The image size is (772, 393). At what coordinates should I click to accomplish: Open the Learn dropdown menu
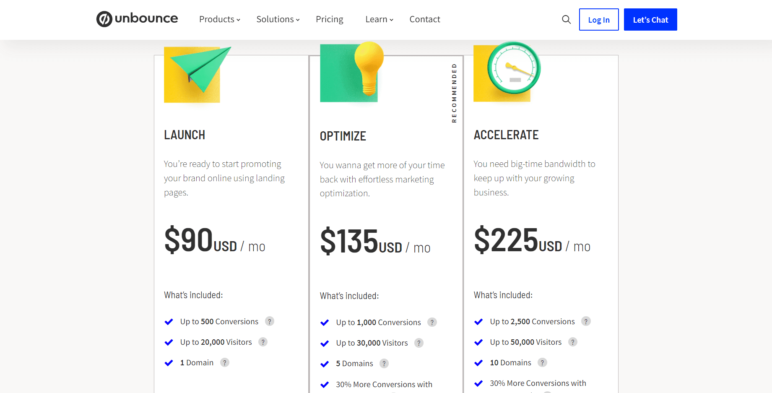pos(379,19)
